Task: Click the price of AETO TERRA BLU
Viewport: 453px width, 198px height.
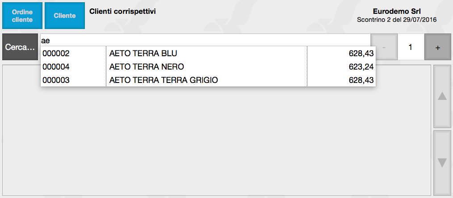Action: tap(361, 54)
